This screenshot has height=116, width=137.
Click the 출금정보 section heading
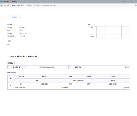point(10,63)
